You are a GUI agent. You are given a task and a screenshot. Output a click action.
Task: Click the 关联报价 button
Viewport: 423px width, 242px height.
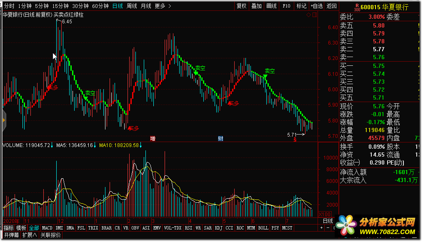[x=50, y=235]
